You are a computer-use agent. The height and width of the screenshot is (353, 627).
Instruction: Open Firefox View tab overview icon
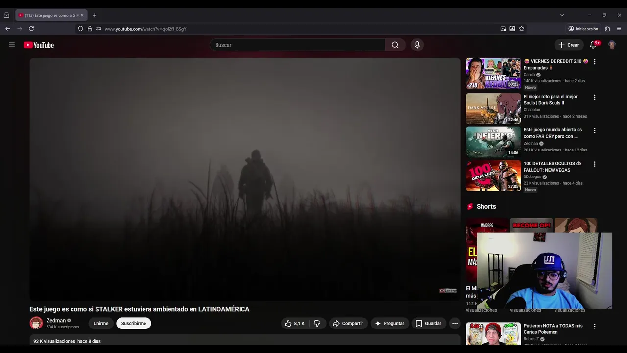(6, 15)
